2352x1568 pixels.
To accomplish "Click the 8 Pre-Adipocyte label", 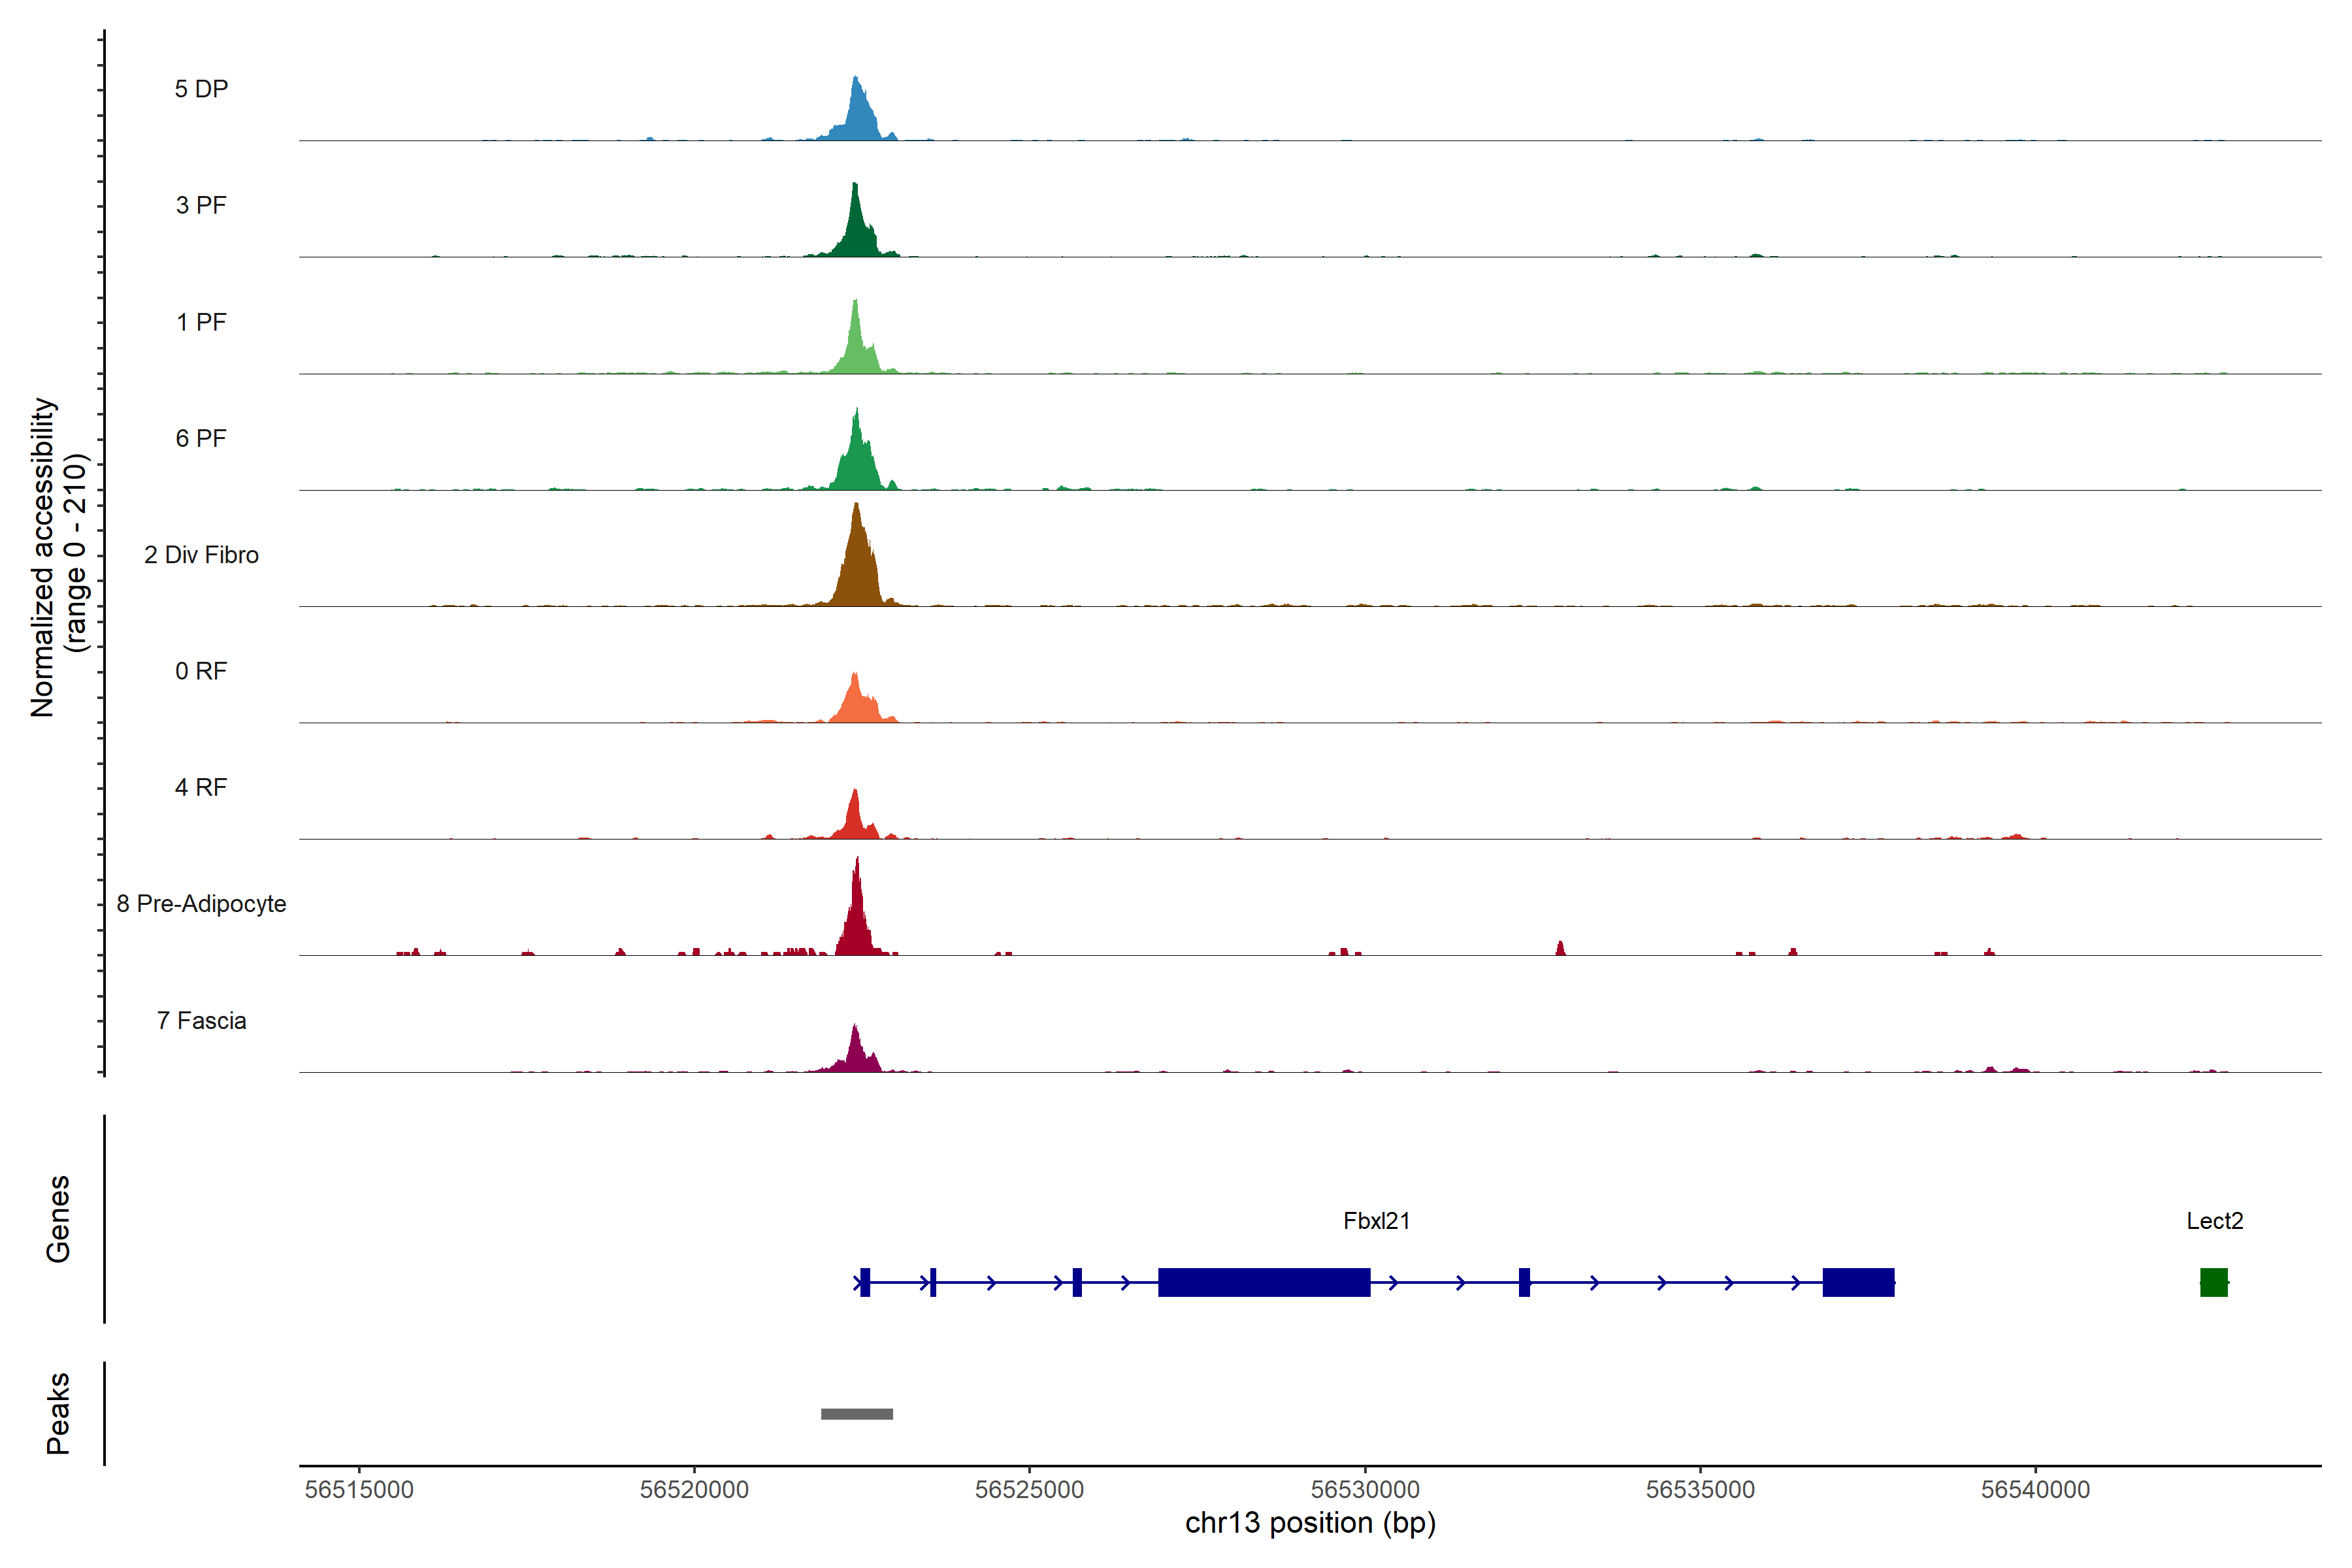I will click(x=201, y=904).
